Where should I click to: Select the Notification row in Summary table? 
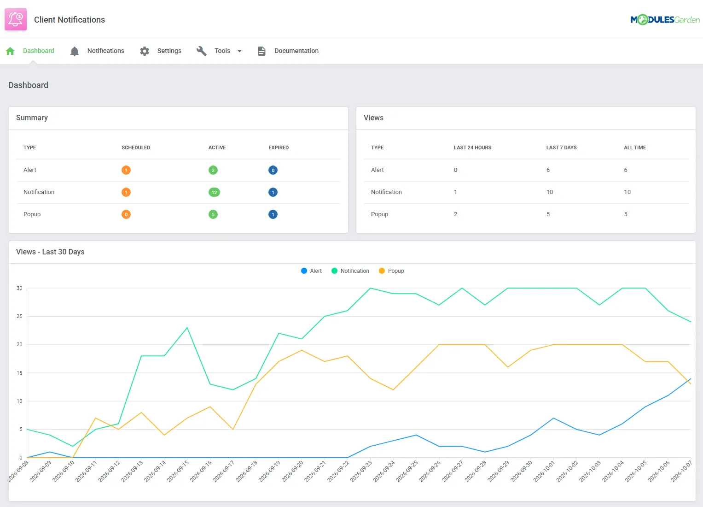(x=178, y=192)
